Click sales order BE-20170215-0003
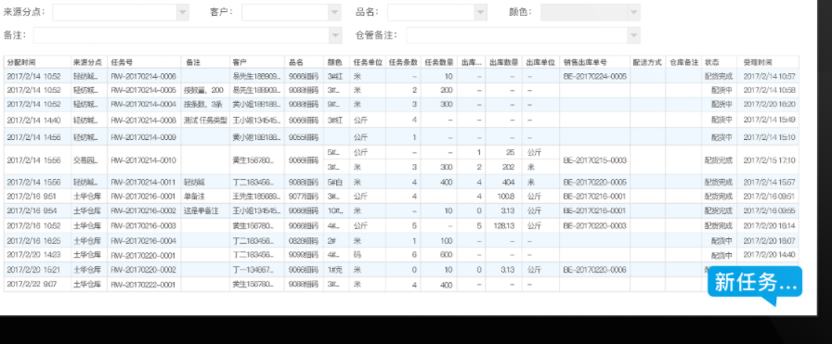The width and height of the screenshot is (832, 344). click(595, 160)
